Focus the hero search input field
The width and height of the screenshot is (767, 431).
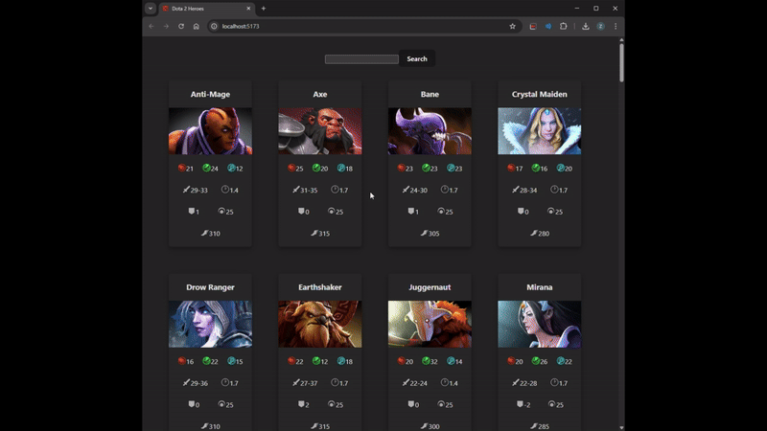pyautogui.click(x=361, y=59)
